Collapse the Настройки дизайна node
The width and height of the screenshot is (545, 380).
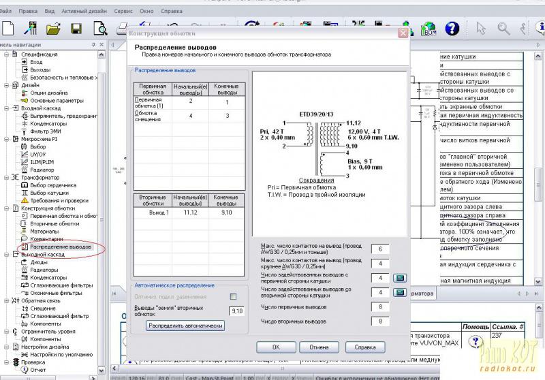6,347
